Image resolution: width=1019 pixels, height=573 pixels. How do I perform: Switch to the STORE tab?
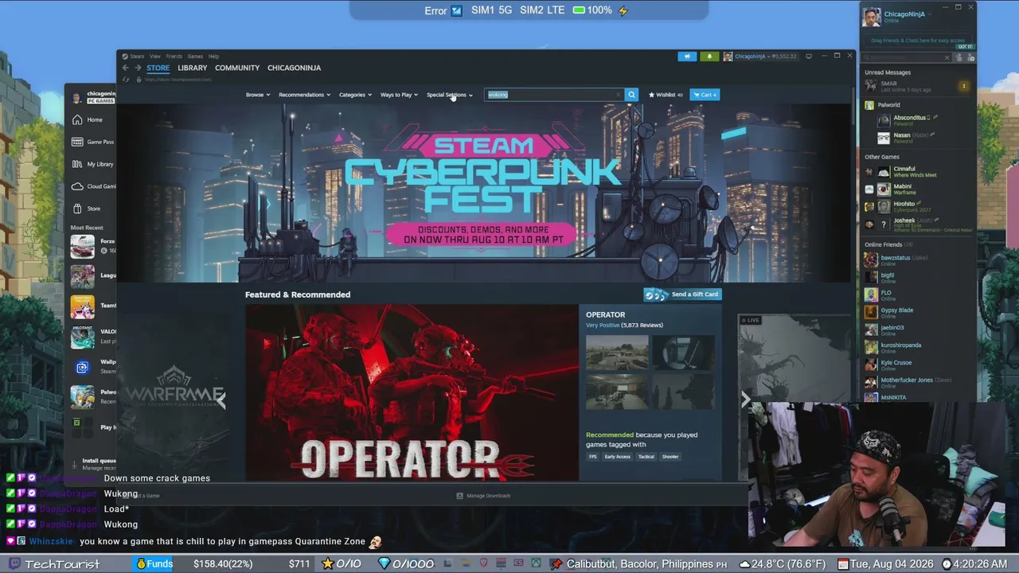click(158, 68)
